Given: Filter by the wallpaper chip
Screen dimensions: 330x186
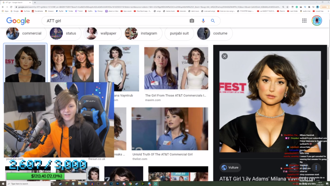Looking at the screenshot, I should [x=102, y=33].
